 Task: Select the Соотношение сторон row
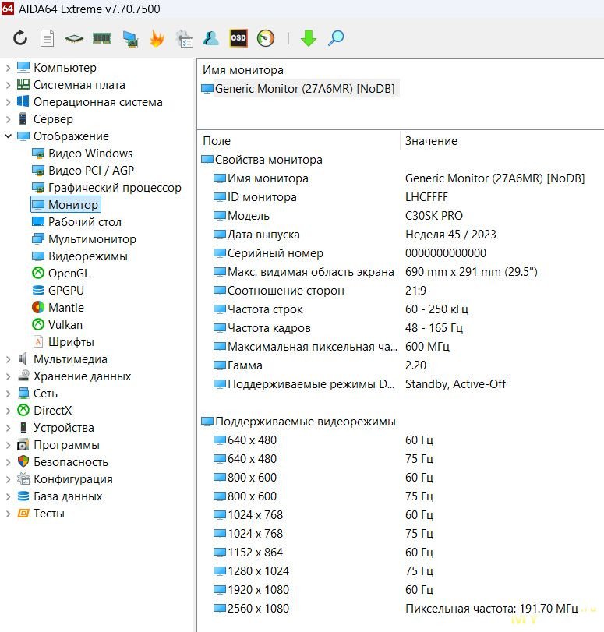click(401, 291)
